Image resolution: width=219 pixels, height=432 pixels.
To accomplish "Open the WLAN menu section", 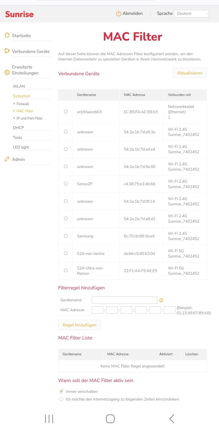I will click(x=19, y=86).
